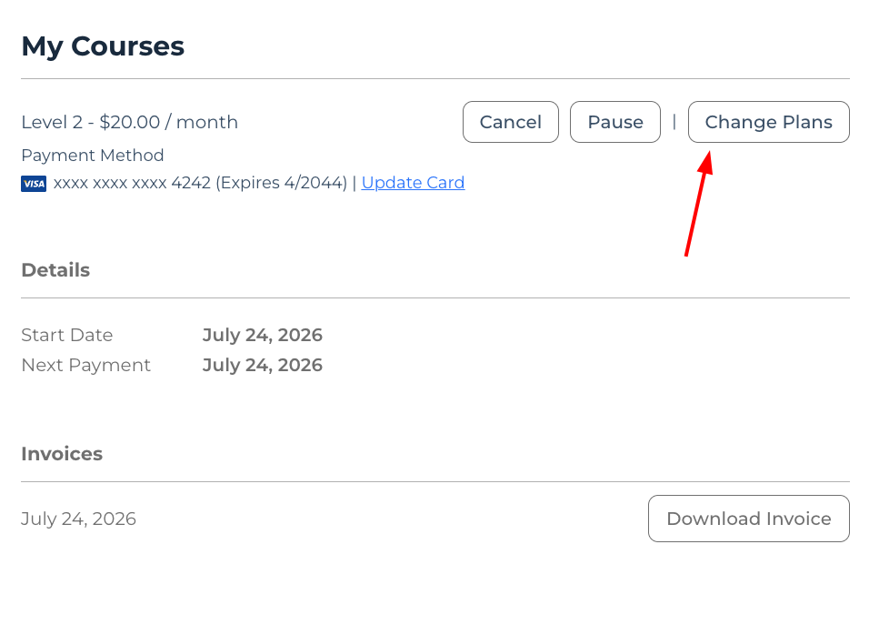Click the invoice date July 24, 2026
The width and height of the screenshot is (869, 625).
pos(79,519)
